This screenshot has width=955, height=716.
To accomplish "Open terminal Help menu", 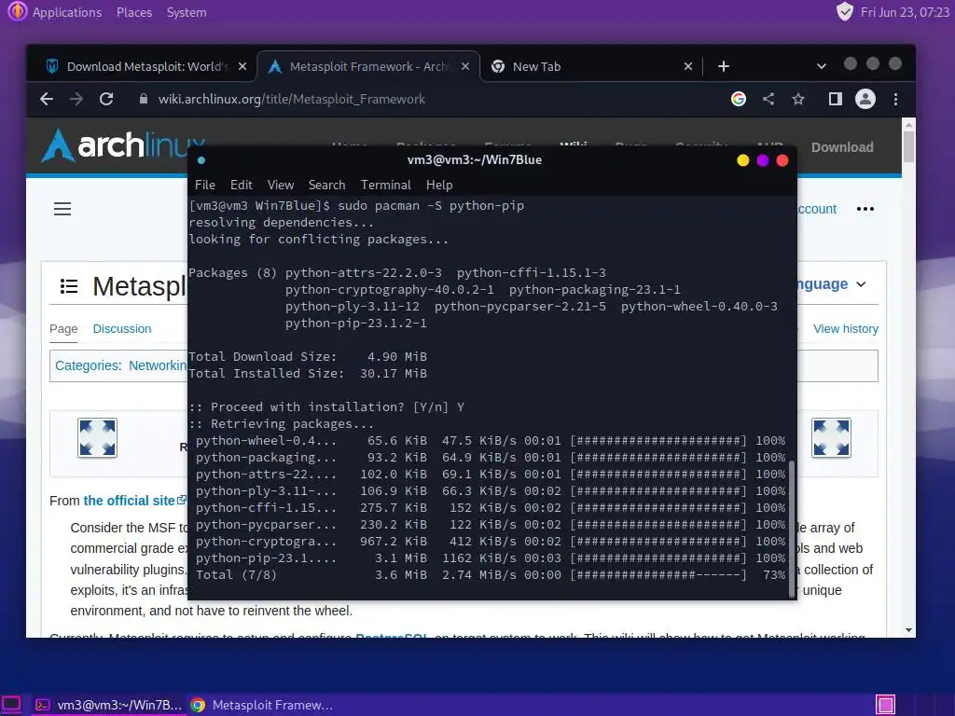I will pyautogui.click(x=439, y=186).
